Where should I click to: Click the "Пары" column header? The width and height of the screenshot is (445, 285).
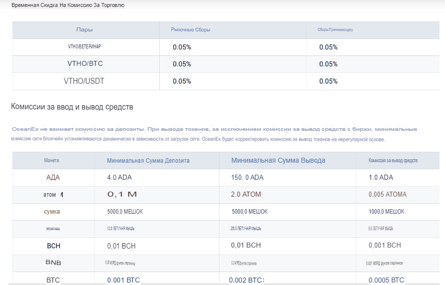tap(84, 29)
